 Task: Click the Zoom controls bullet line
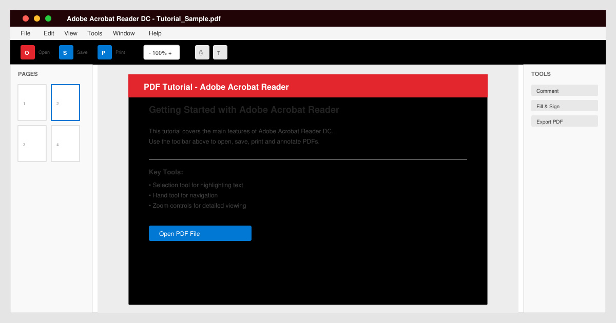pos(198,206)
